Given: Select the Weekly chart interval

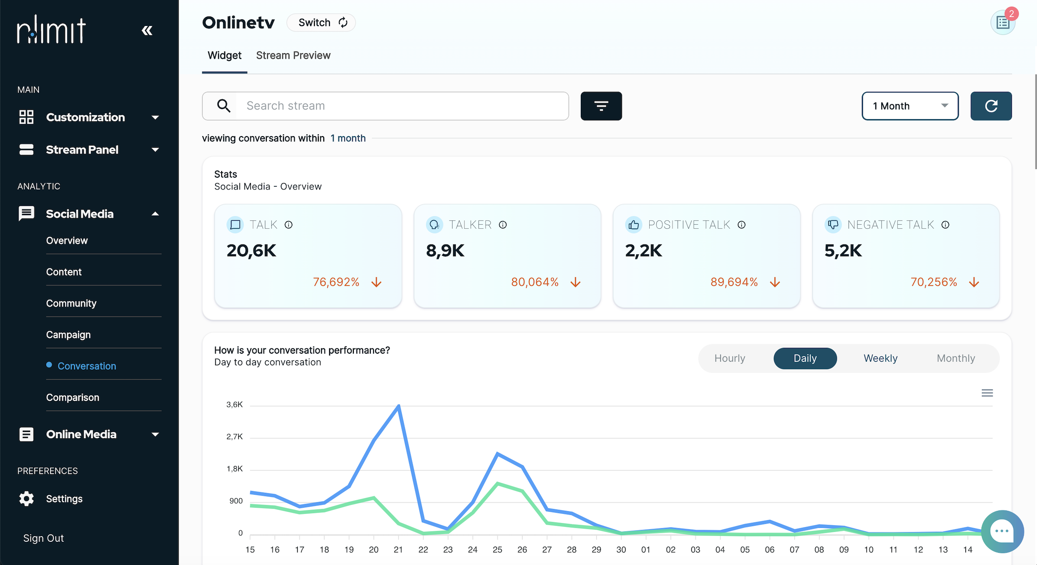Looking at the screenshot, I should (x=880, y=358).
